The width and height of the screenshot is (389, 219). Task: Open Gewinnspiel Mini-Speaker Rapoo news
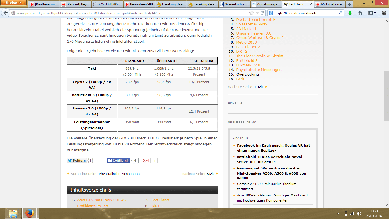coord(271,173)
